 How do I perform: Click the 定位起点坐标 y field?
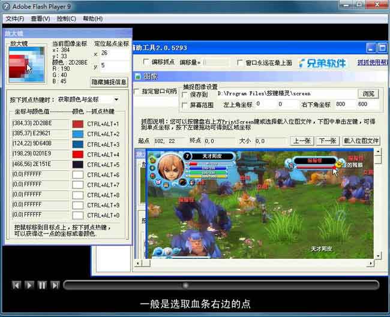[x=114, y=65]
